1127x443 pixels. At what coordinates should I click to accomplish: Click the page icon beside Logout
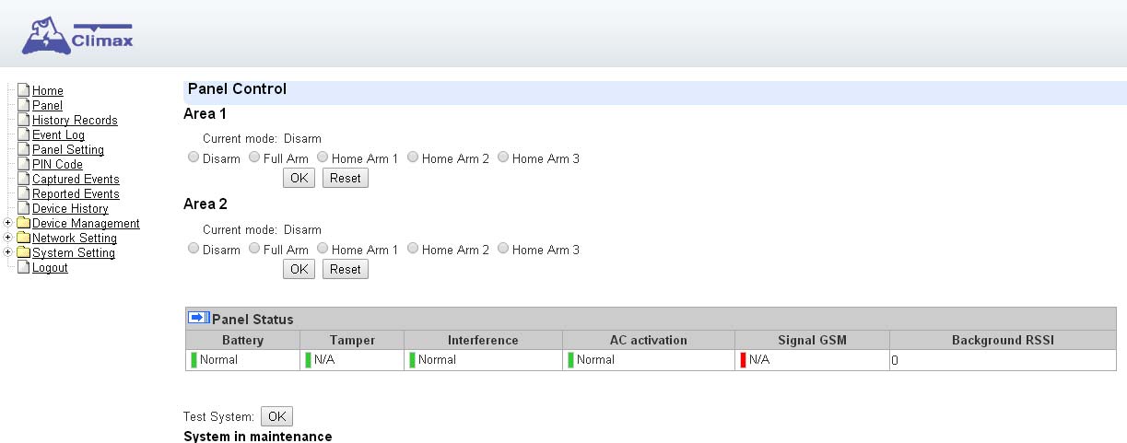pyautogui.click(x=25, y=267)
